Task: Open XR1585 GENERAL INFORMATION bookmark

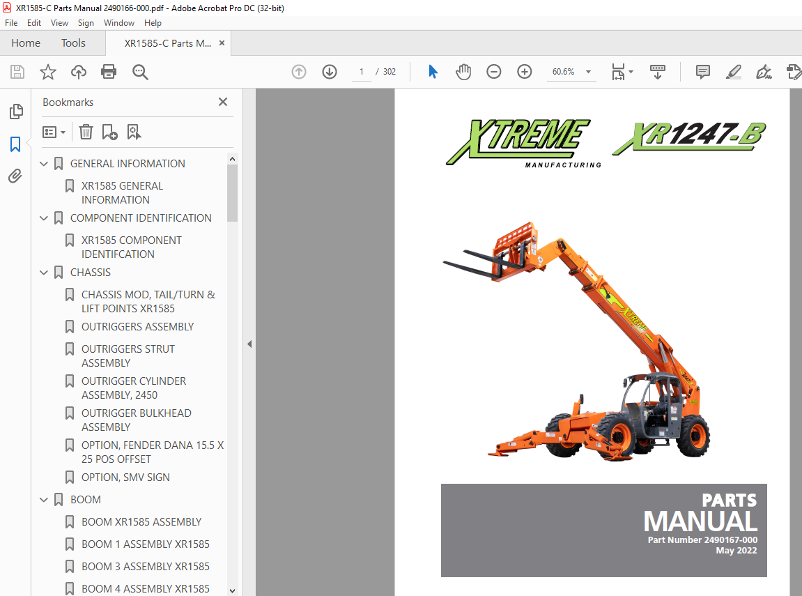Action: point(122,193)
